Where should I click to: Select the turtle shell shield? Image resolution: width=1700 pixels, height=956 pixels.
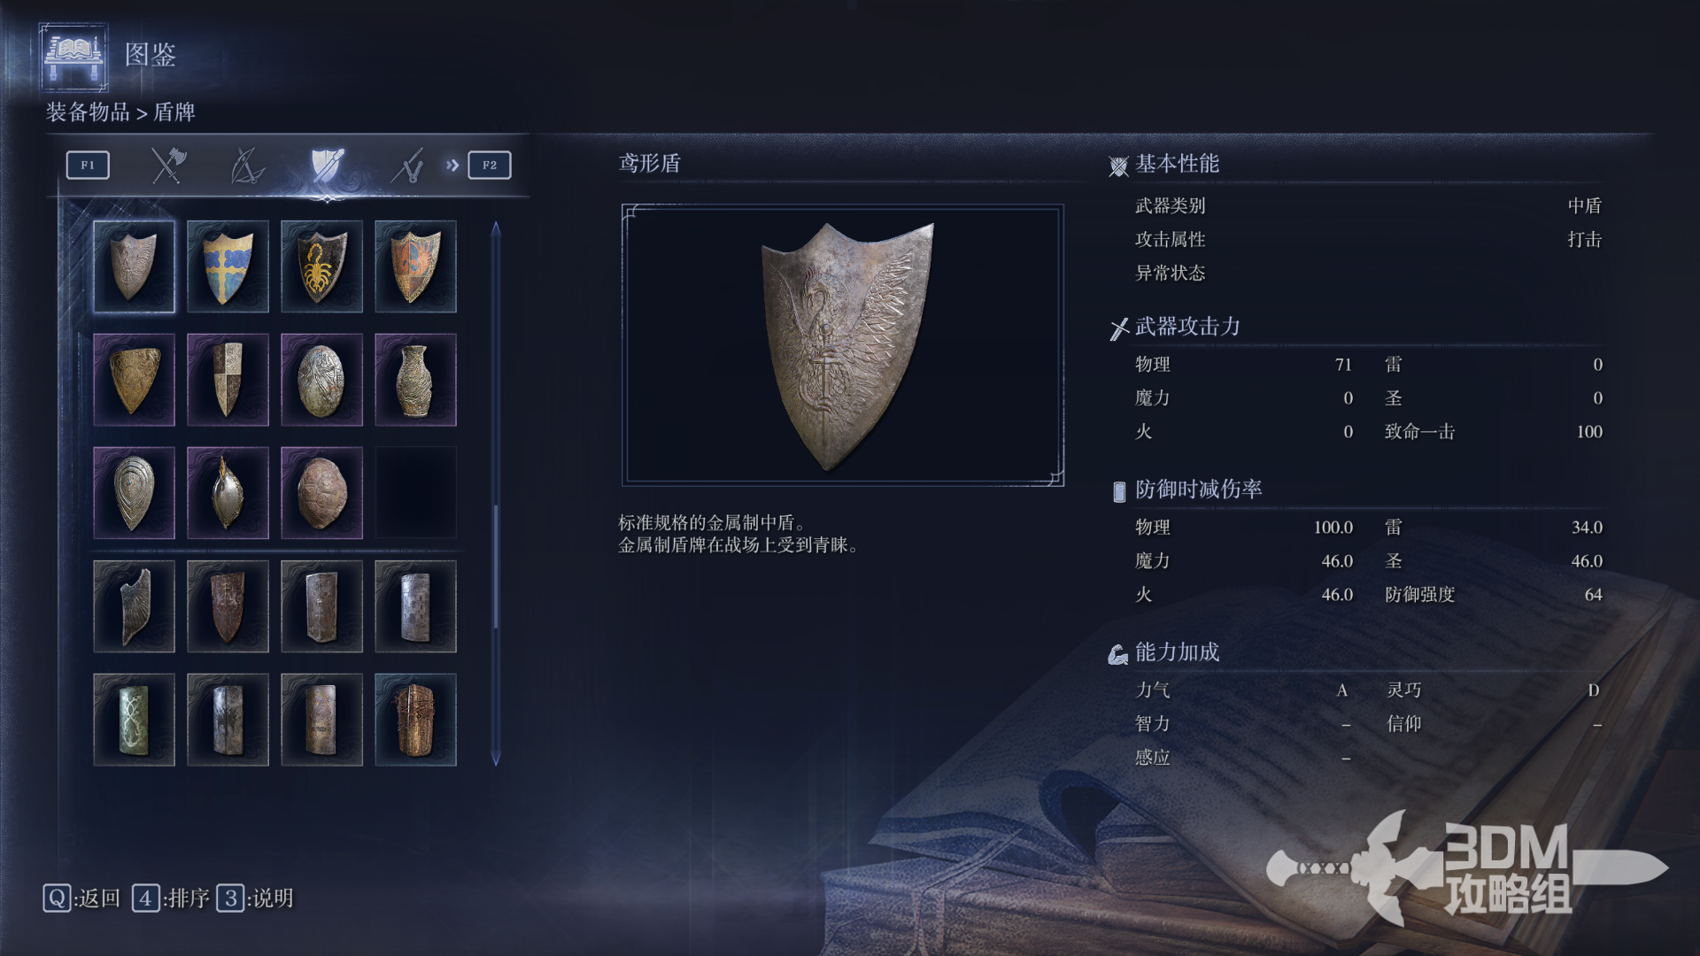click(x=321, y=493)
